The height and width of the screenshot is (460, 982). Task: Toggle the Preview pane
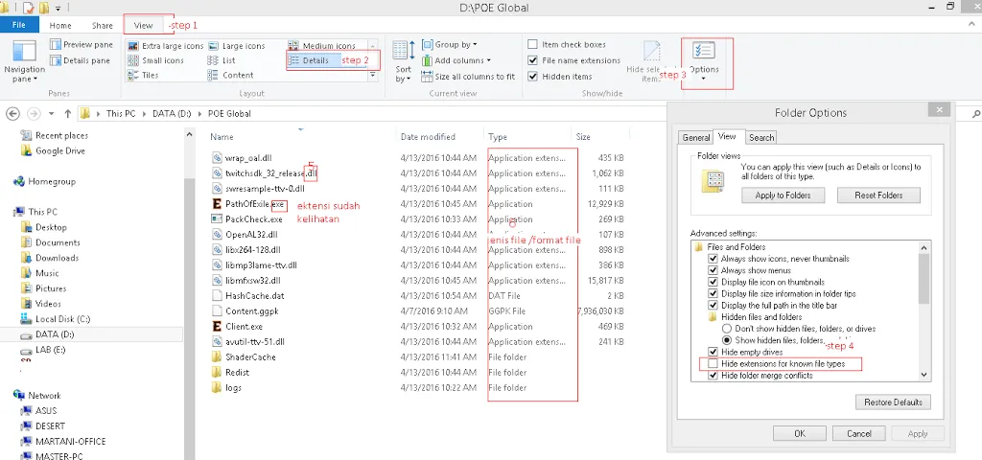point(81,45)
